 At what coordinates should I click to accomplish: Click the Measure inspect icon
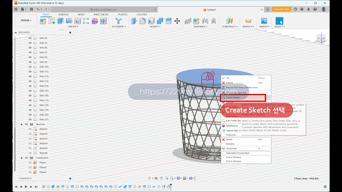(x=248, y=21)
